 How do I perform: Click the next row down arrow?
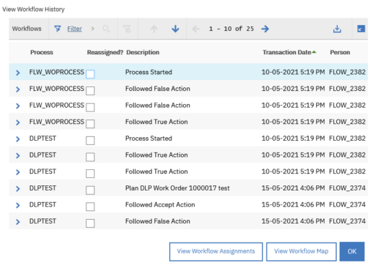(175, 29)
